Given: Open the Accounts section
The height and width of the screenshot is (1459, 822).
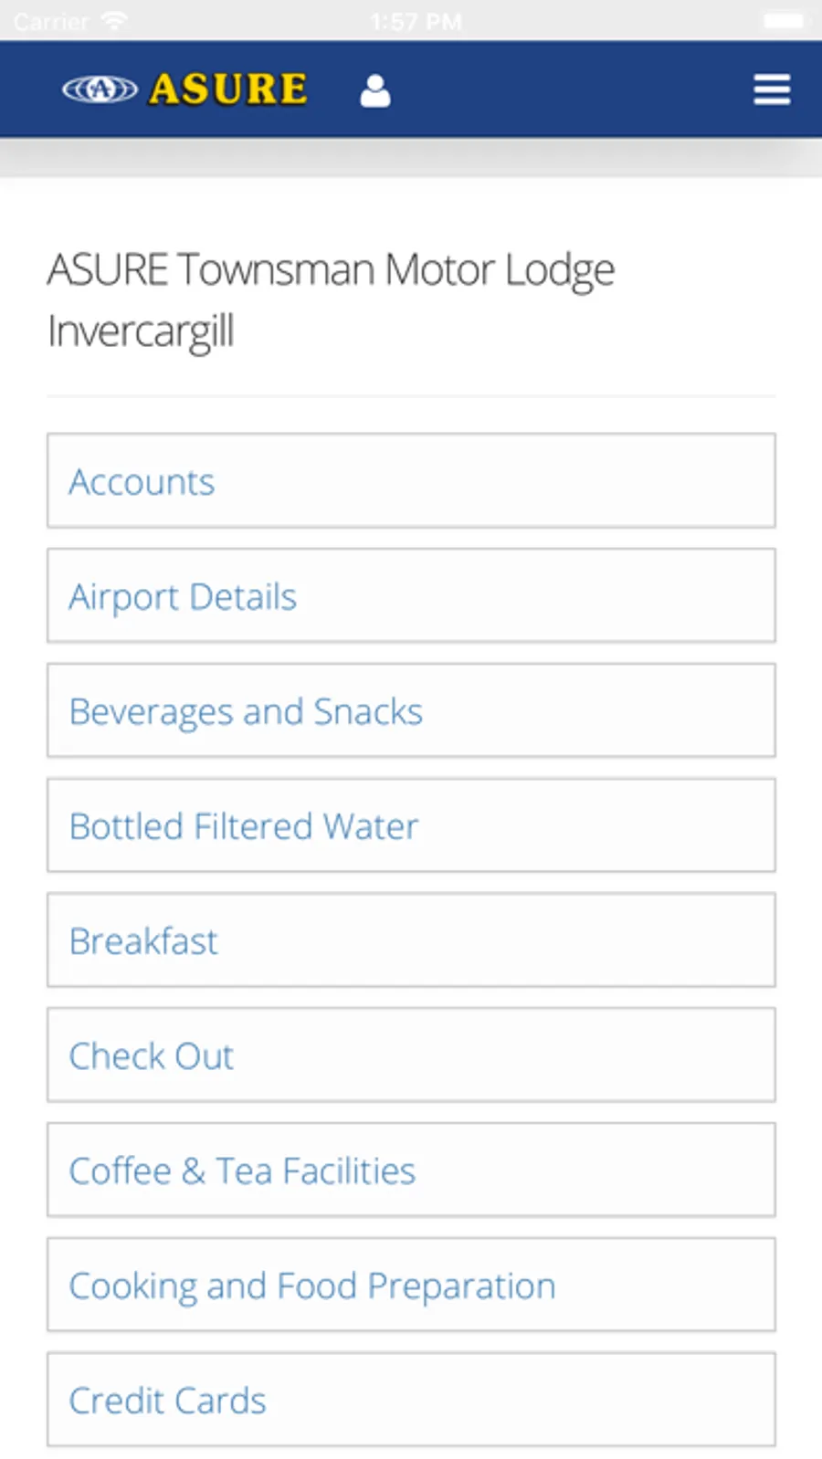Looking at the screenshot, I should click(x=411, y=481).
